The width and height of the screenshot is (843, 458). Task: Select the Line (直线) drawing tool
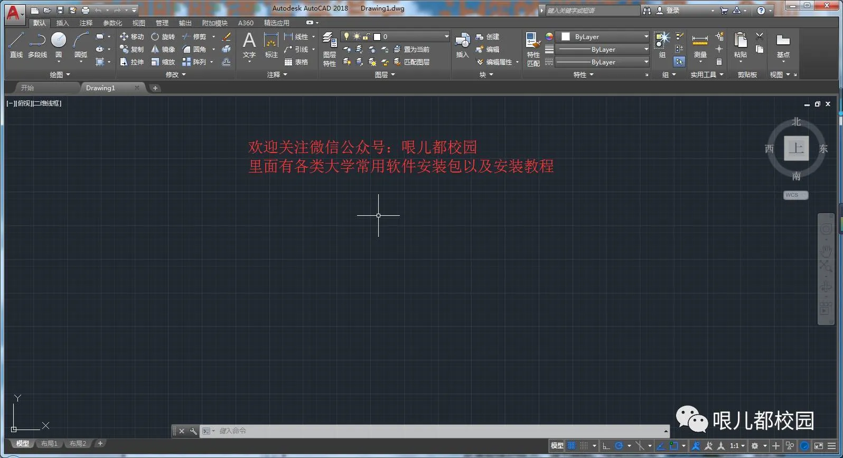16,44
